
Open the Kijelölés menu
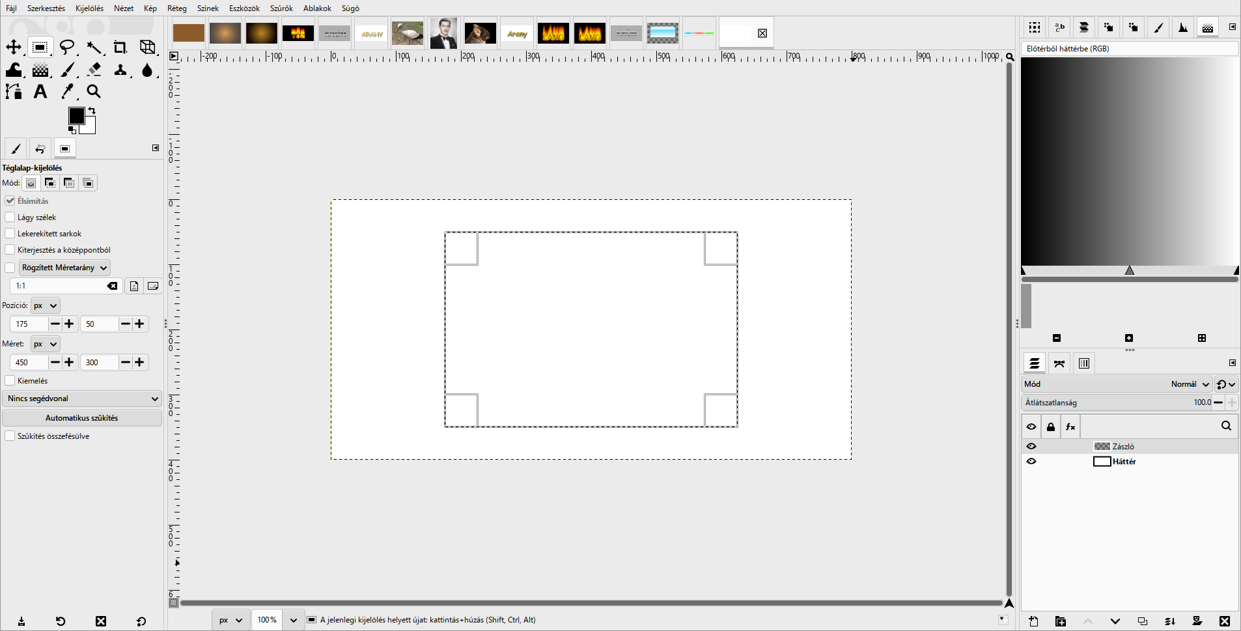coord(89,8)
